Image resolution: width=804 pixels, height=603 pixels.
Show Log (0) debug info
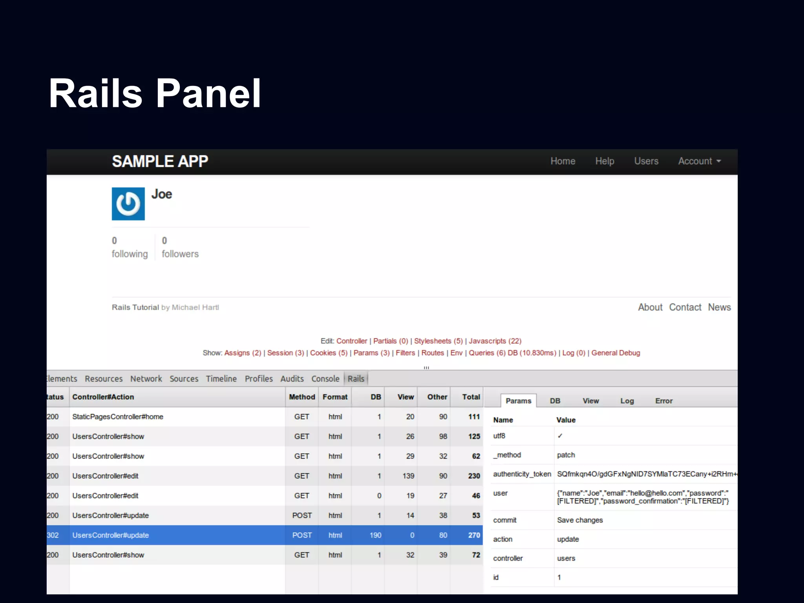pyautogui.click(x=574, y=353)
